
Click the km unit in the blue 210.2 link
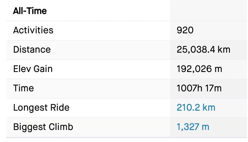coord(209,108)
